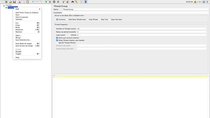
Task: Select the Continue radio button
Action: tap(57, 20)
